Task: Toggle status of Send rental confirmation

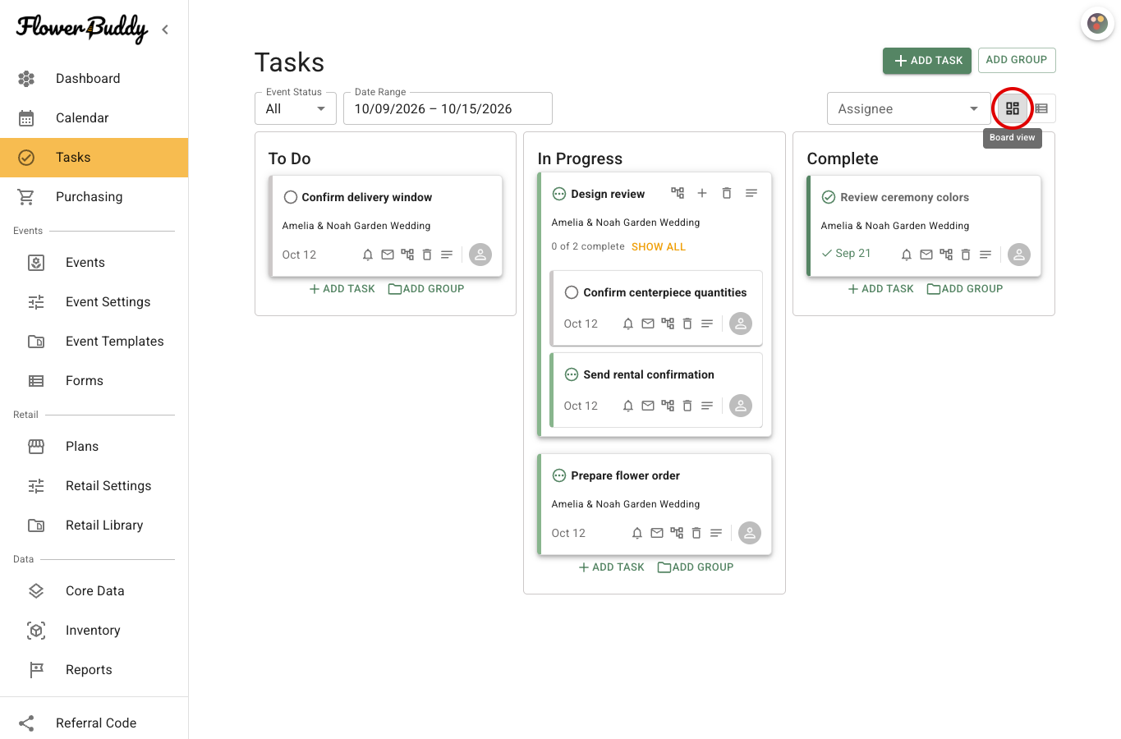Action: tap(572, 374)
